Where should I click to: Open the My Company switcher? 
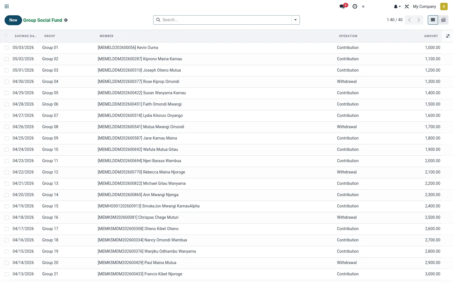coord(424,7)
